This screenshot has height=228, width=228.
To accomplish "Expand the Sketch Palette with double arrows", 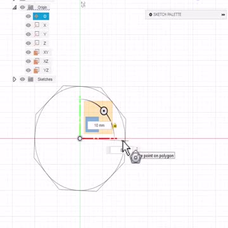I will (223, 15).
